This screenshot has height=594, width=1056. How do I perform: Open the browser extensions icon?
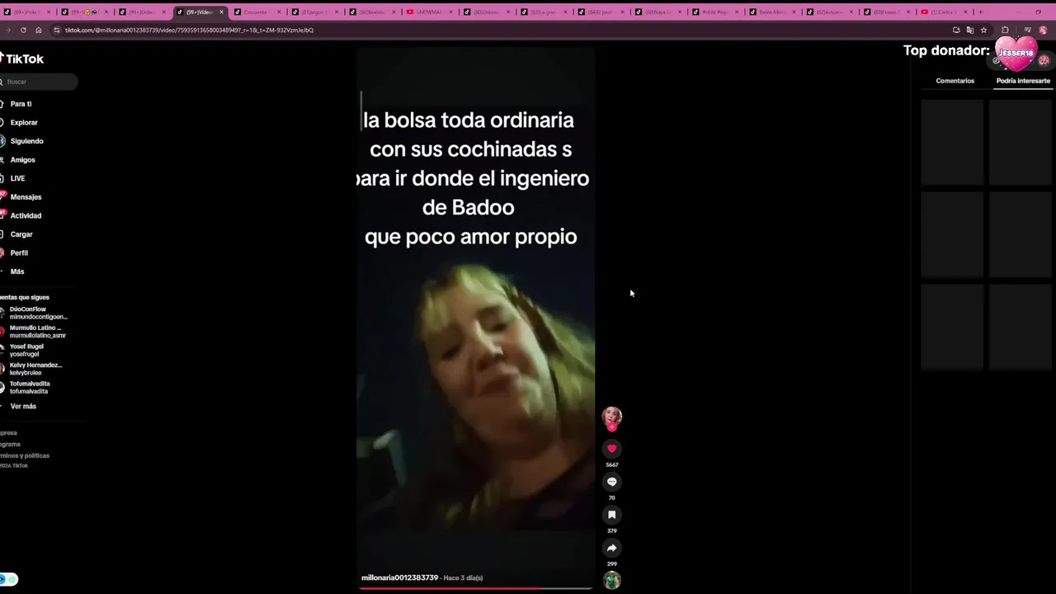click(x=1005, y=30)
